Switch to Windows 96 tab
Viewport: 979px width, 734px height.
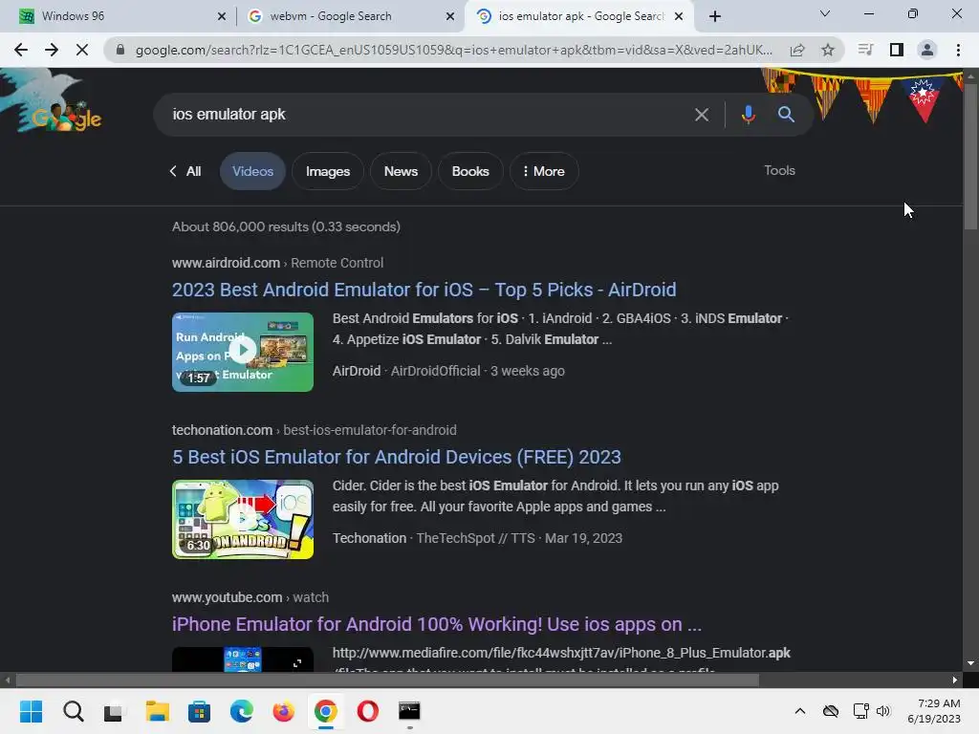click(x=119, y=16)
